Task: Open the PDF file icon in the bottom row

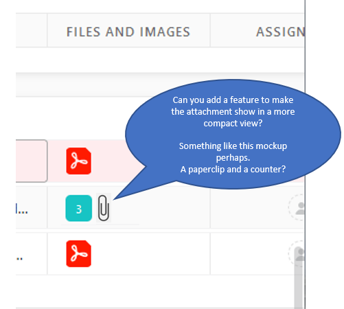Action: pos(79,253)
